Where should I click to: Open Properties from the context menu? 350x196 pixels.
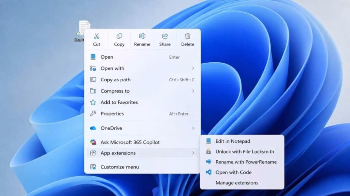[x=142, y=114]
